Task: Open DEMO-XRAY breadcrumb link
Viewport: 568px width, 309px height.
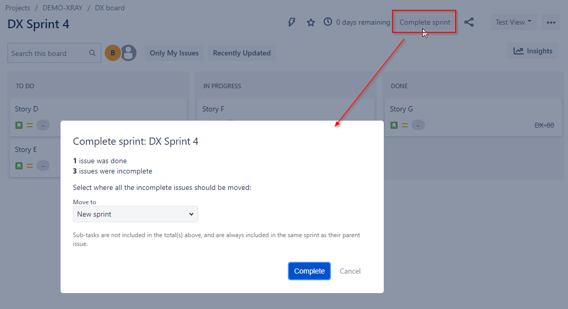Action: 63,8
